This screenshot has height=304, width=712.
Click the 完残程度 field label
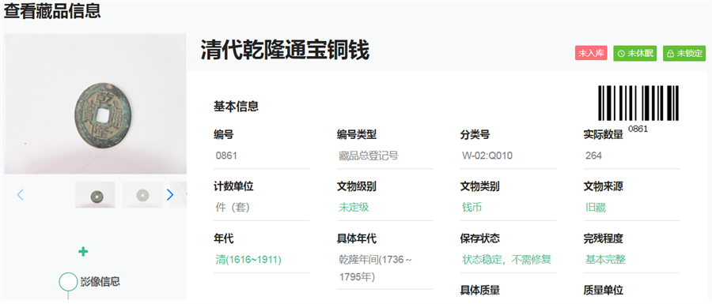[x=603, y=238]
